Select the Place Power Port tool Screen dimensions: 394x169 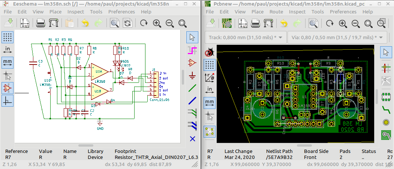(192, 75)
